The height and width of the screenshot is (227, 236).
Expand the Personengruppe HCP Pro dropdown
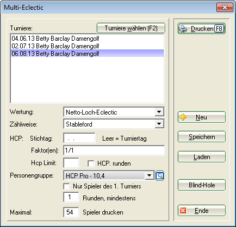pyautogui.click(x=149, y=175)
